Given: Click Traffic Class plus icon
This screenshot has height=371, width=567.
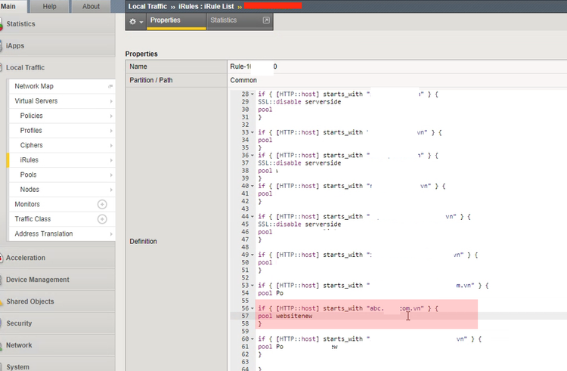Looking at the screenshot, I should pyautogui.click(x=102, y=219).
